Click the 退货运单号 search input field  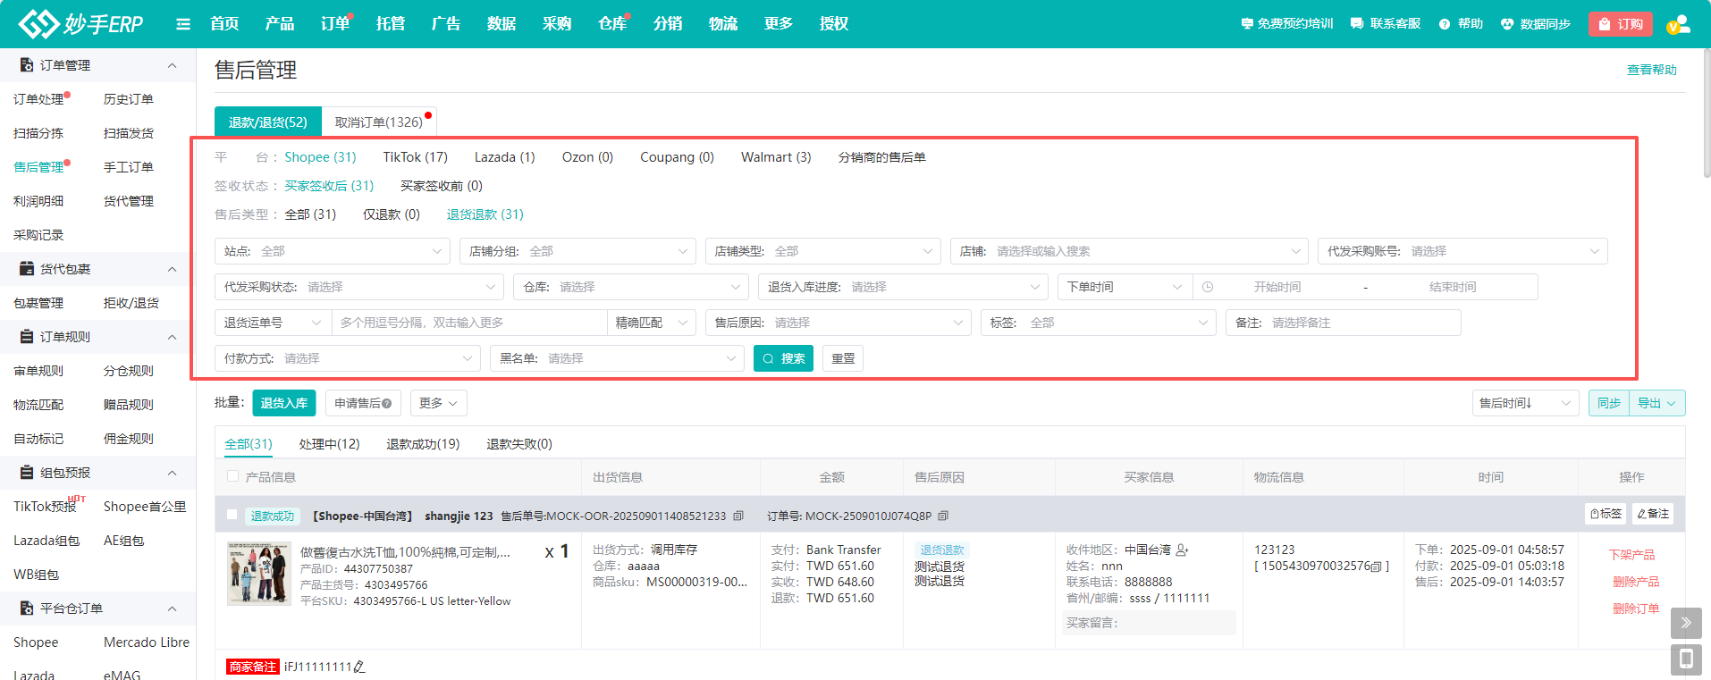coord(469,323)
